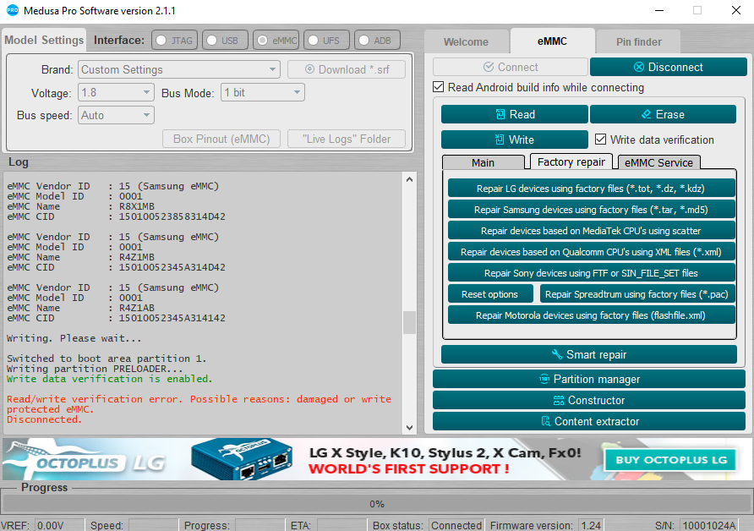The image size is (754, 531).
Task: Click the Speed status field
Action: (x=153, y=525)
